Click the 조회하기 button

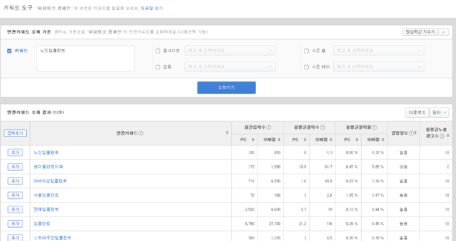coord(226,88)
